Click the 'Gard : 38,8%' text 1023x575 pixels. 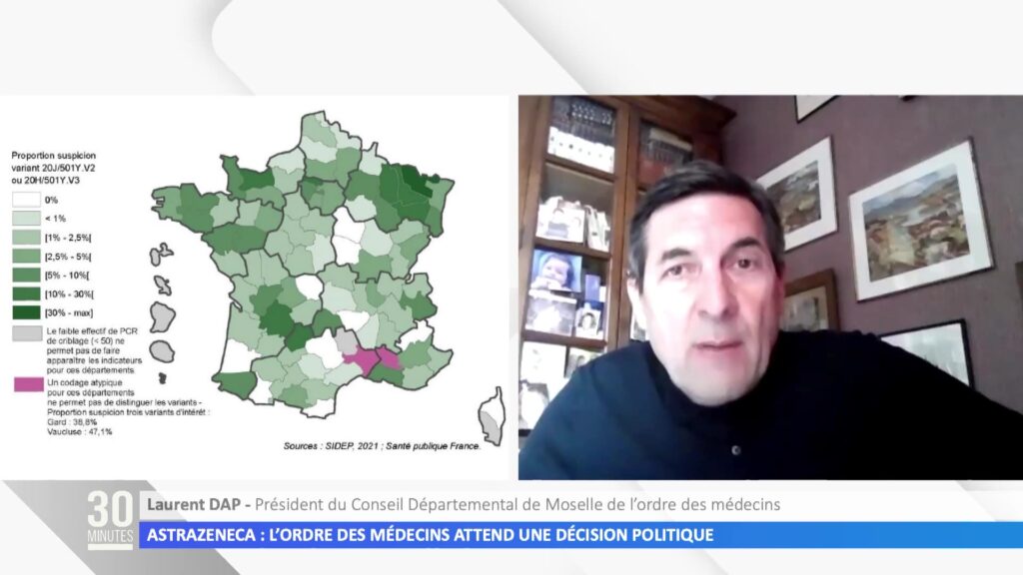coord(72,422)
